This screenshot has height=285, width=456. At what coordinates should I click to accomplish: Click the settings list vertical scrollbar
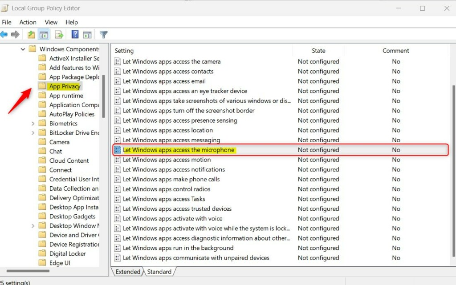(453, 171)
